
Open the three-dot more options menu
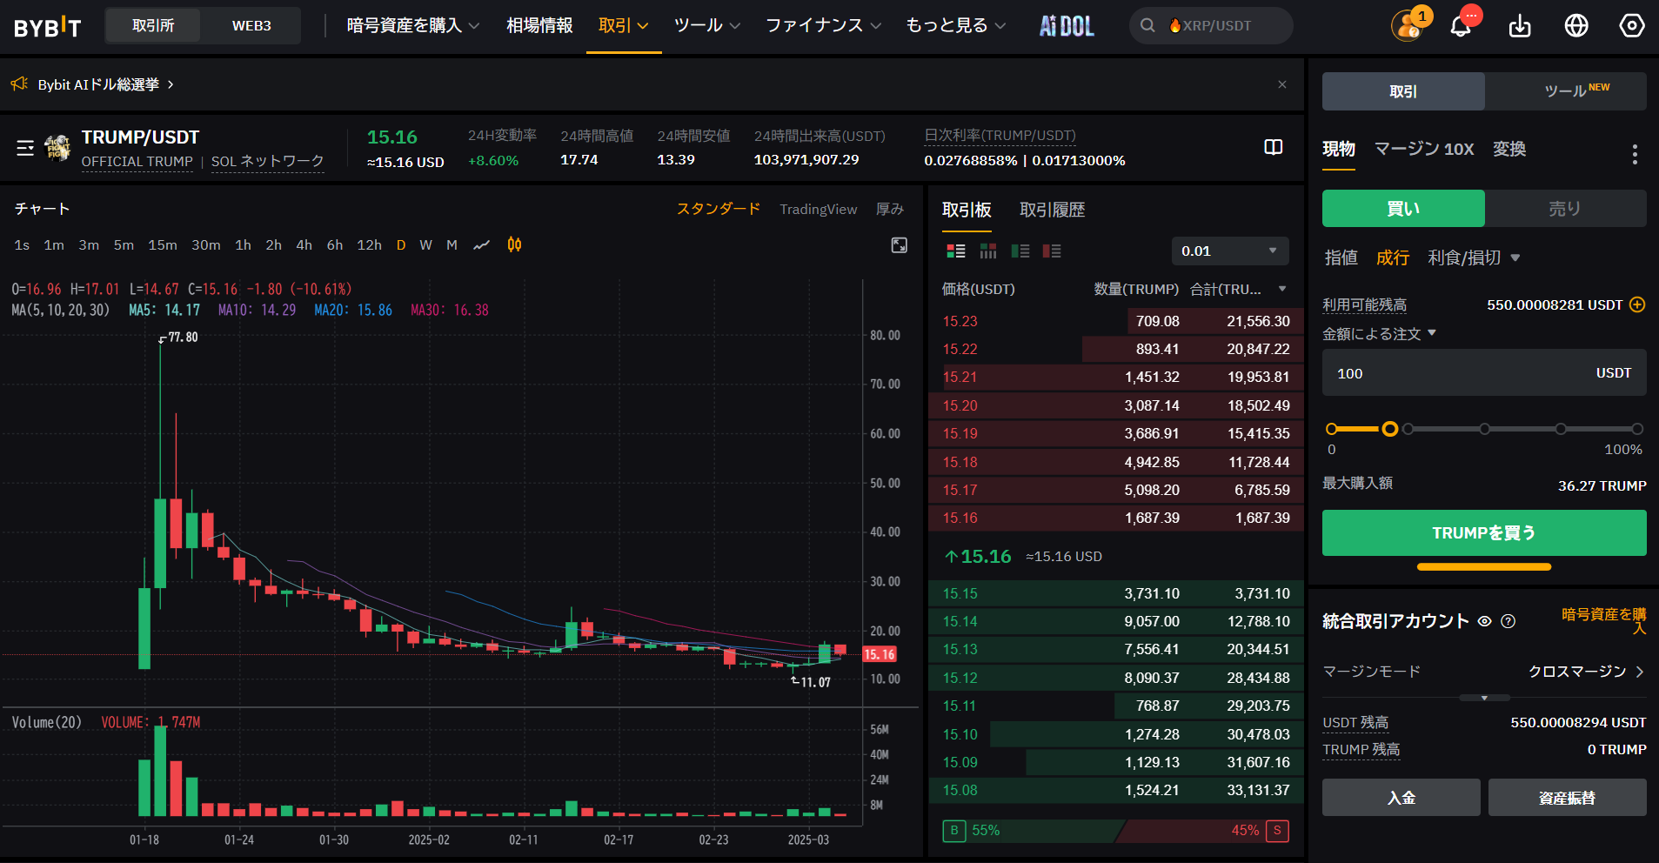[1635, 154]
